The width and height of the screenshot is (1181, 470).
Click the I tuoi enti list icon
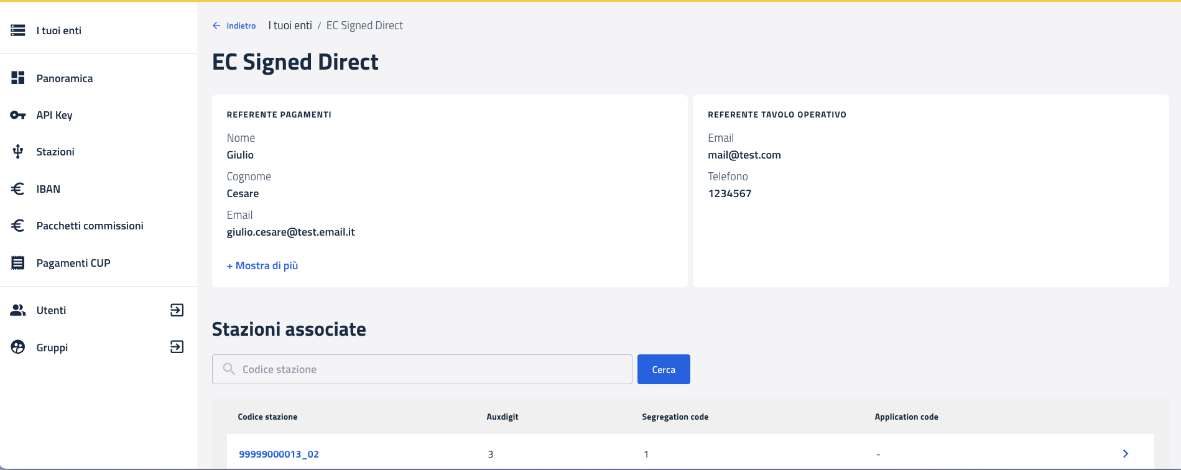tap(18, 30)
